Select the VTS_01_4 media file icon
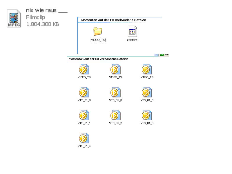The image size is (232, 174). pos(84,138)
